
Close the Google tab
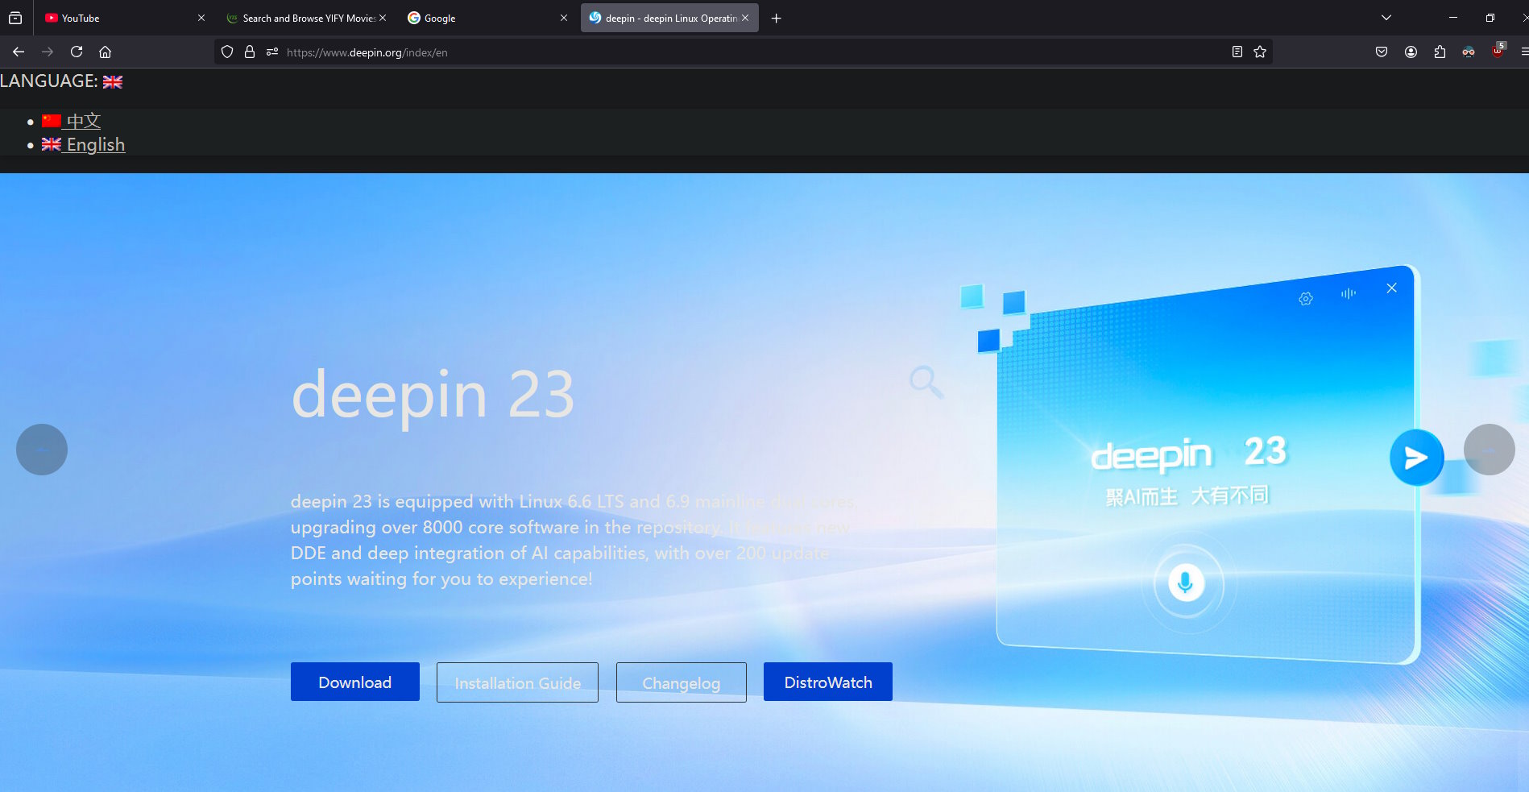point(564,18)
